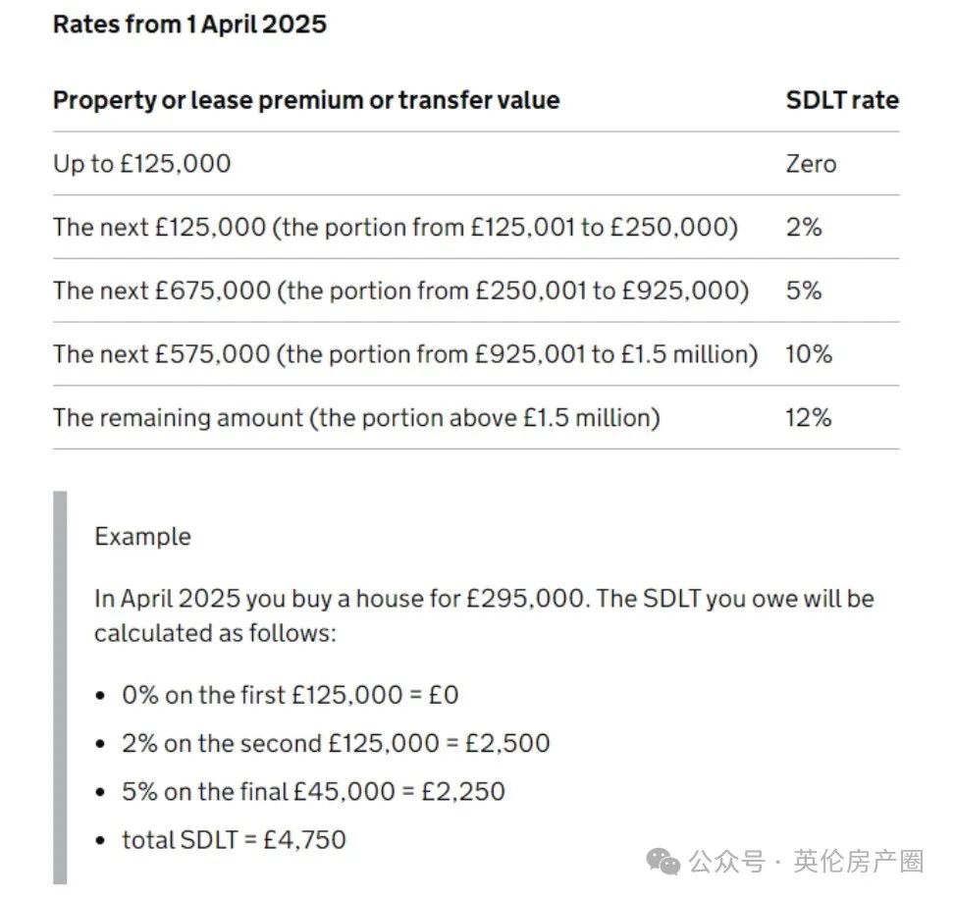Viewport: 954px width, 899px height.
Task: Click the 12% rate cell
Action: pyautogui.click(x=808, y=417)
